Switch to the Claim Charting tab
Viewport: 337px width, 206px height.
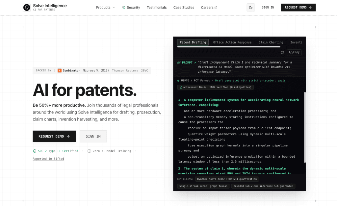[x=271, y=42]
